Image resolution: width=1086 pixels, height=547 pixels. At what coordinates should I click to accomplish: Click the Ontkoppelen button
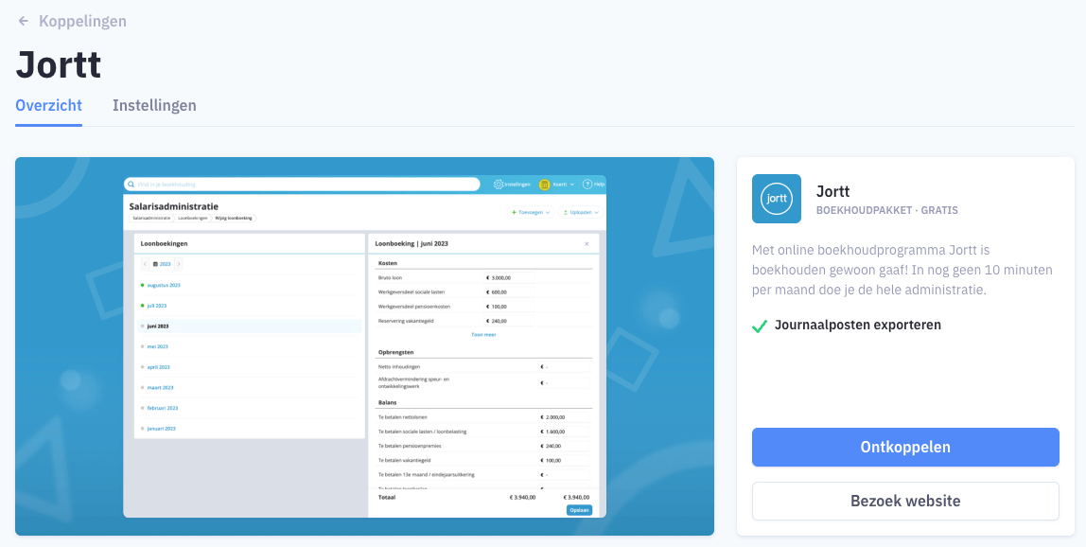(x=905, y=448)
